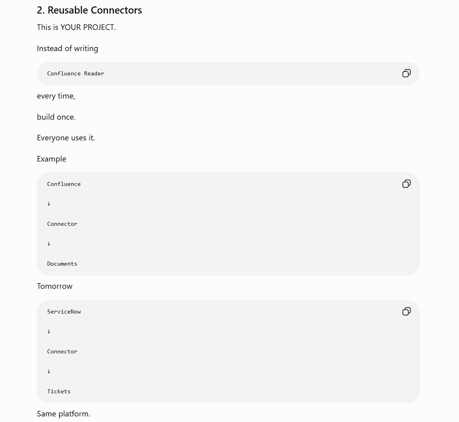Click the 'Confluence Reader' code text

point(76,73)
